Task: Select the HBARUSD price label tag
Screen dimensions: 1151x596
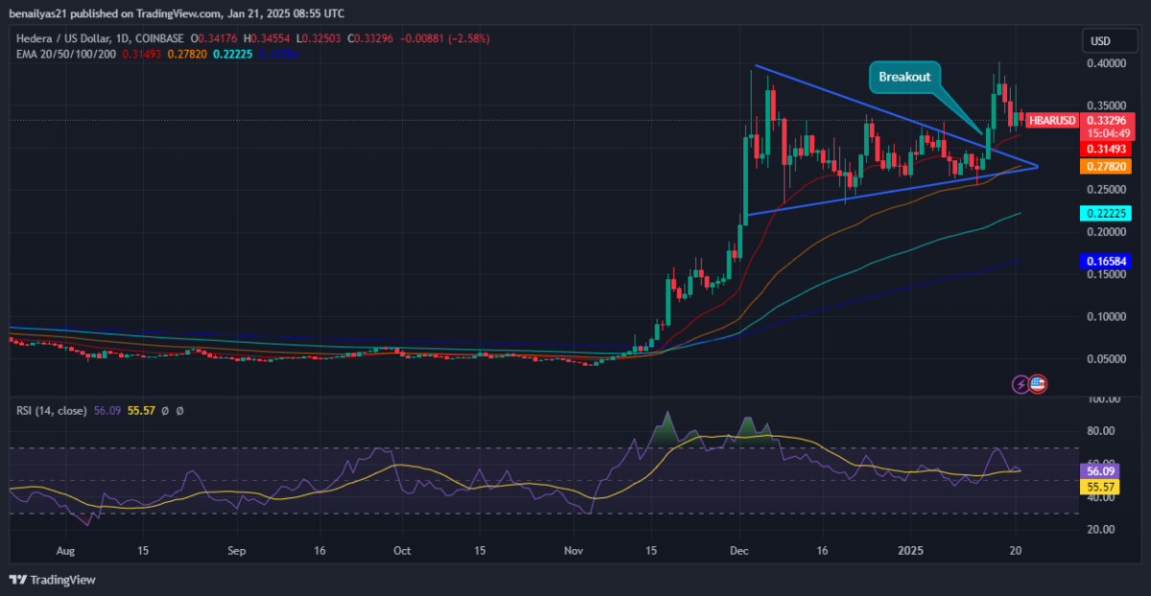Action: (x=1051, y=121)
